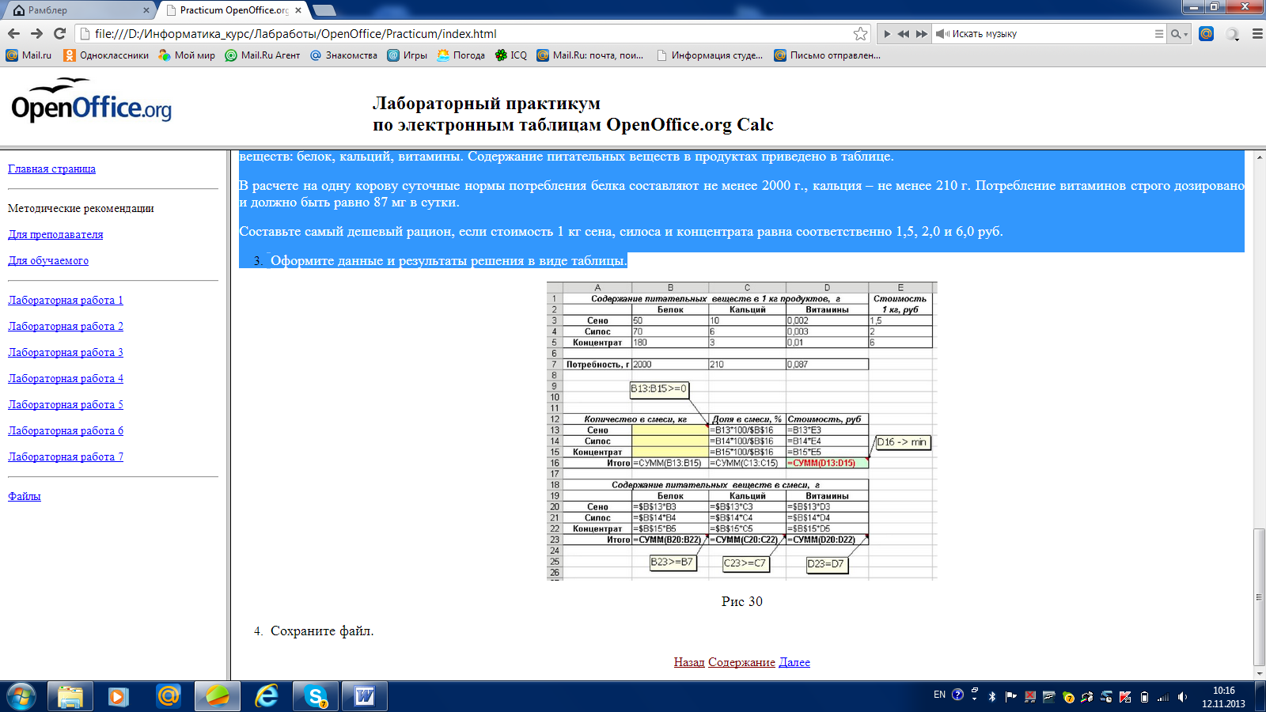The image size is (1266, 712).
Task: Open the Action Center flag icon
Action: [x=1010, y=697]
